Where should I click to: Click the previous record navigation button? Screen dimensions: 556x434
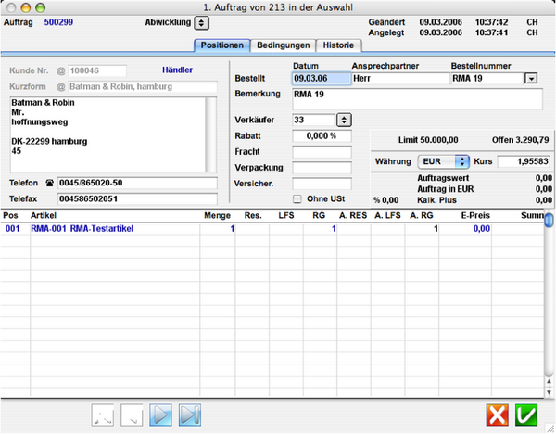click(x=133, y=415)
